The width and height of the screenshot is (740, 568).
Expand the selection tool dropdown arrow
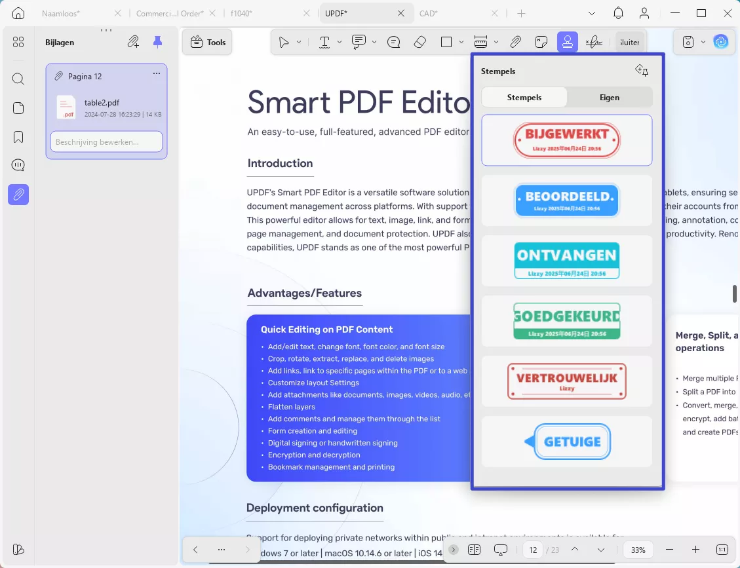point(299,43)
